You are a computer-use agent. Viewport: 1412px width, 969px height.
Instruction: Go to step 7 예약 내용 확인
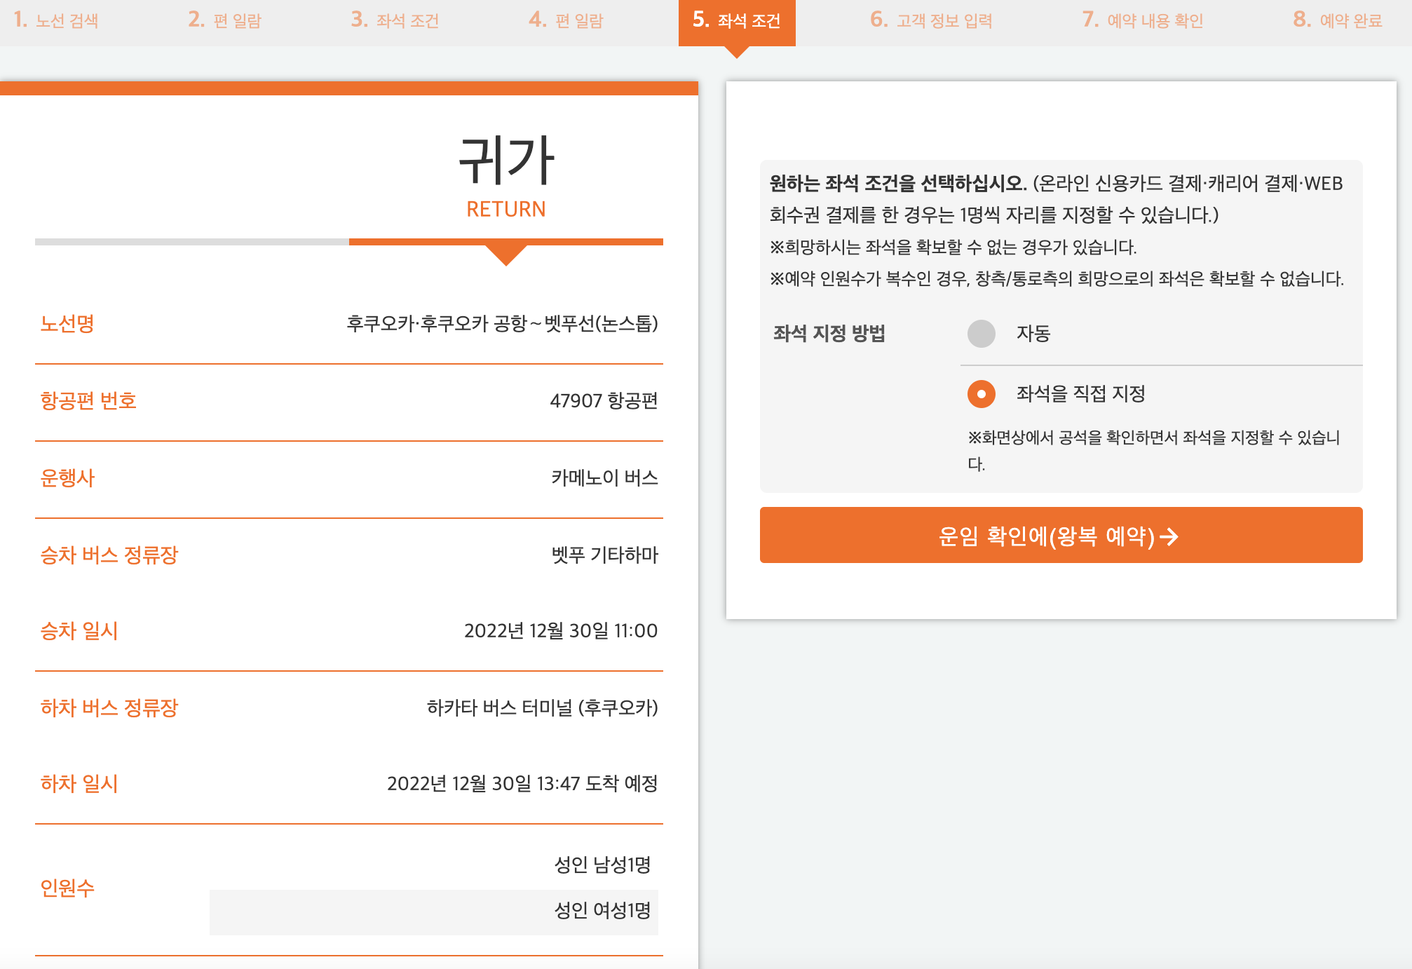coord(1143,20)
